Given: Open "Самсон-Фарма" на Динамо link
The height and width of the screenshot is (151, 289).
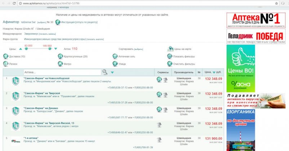Looking at the screenshot, I should point(41,108).
